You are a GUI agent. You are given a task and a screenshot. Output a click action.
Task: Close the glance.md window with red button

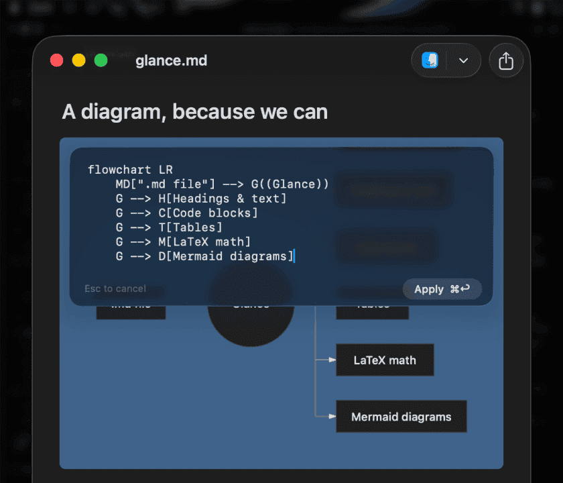(x=57, y=60)
